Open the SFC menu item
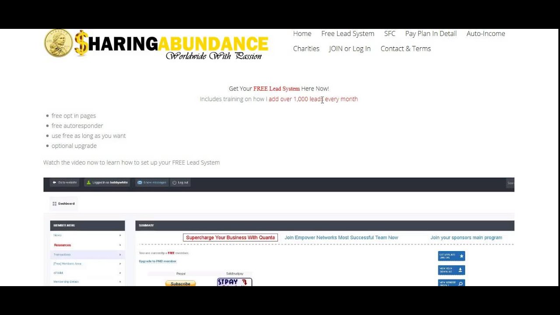Image resolution: width=560 pixels, height=315 pixels. [390, 34]
